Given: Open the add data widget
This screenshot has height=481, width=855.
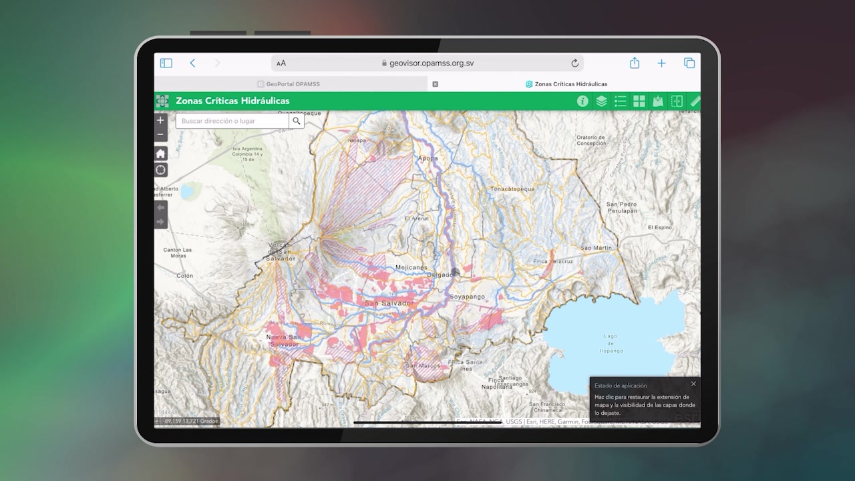Looking at the screenshot, I should (x=658, y=101).
